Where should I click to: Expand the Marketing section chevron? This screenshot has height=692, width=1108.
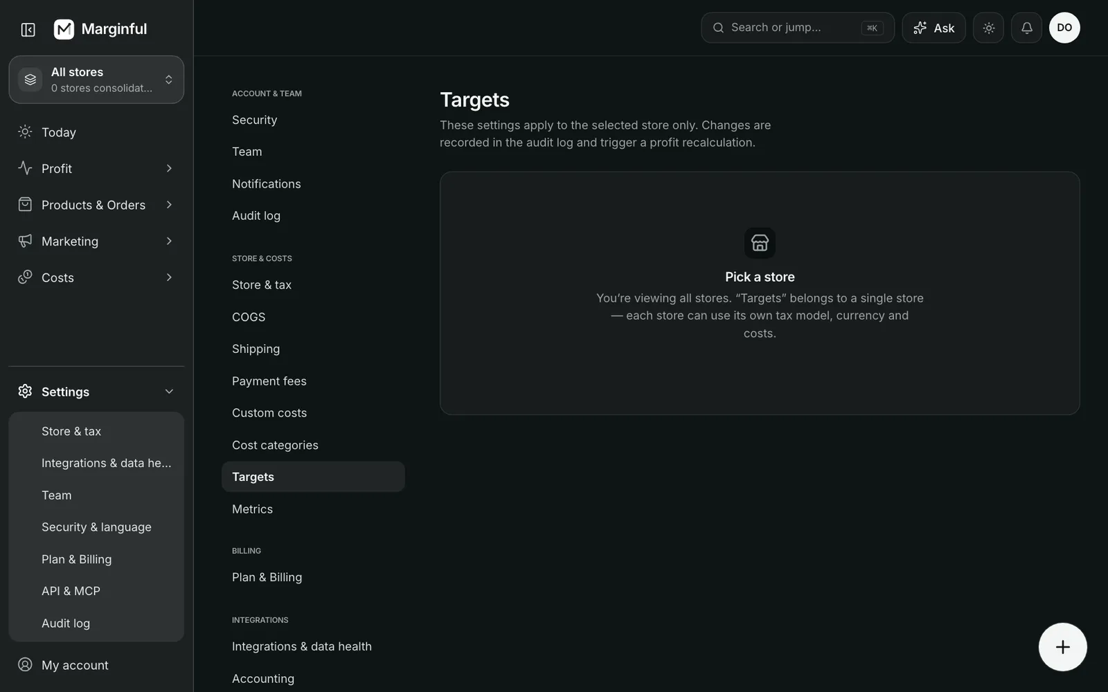(x=169, y=241)
